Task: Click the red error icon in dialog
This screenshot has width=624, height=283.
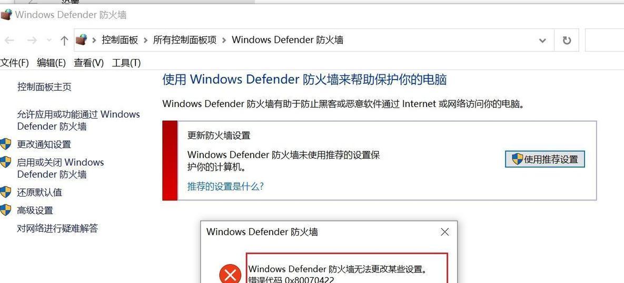Action: (230, 274)
